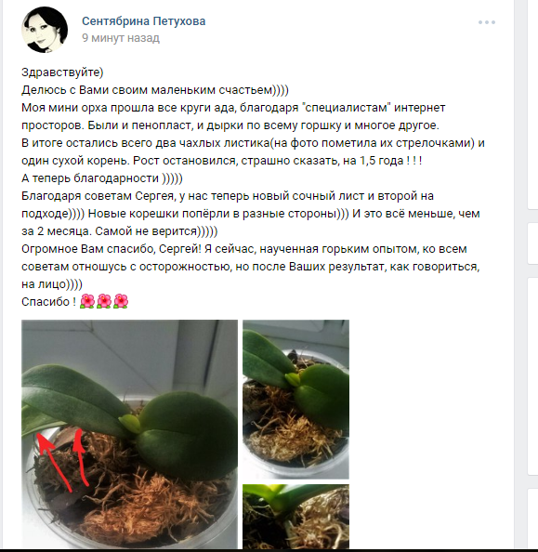
Task: Click the greeting text 'Здравствуйте)'
Action: coord(62,72)
